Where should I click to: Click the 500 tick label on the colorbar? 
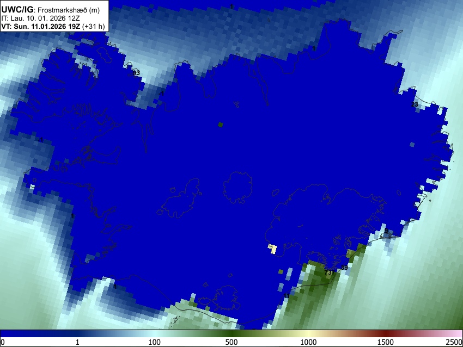231,342
